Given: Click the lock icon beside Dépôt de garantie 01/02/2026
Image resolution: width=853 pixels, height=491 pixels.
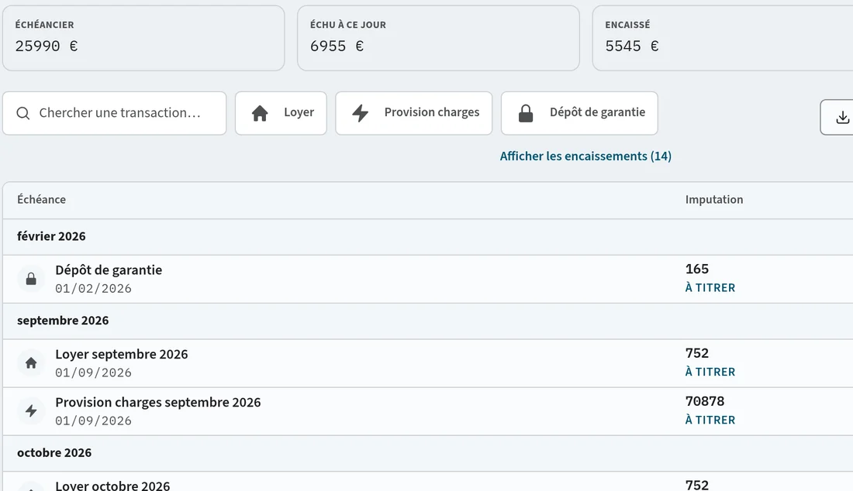Looking at the screenshot, I should pos(31,279).
